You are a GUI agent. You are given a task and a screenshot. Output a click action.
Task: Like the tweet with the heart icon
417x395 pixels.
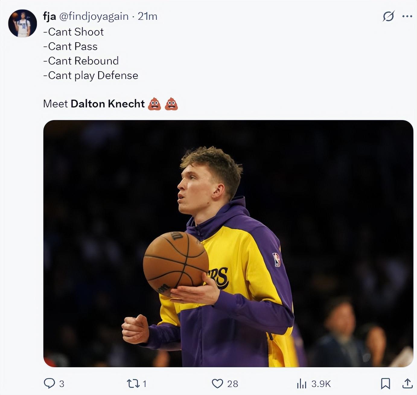click(217, 384)
